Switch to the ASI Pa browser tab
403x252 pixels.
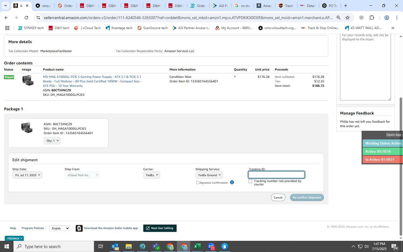click(x=220, y=6)
